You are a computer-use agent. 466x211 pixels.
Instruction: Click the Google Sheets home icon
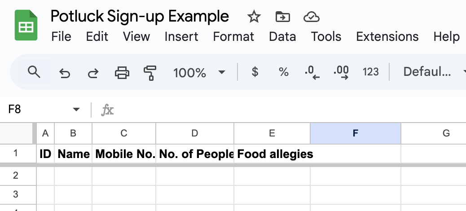tap(26, 26)
